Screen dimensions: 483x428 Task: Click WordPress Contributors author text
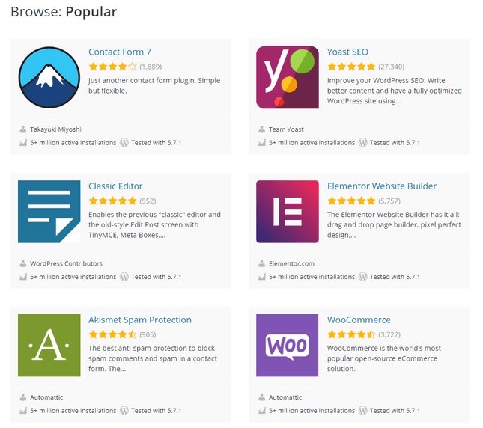[x=66, y=263]
